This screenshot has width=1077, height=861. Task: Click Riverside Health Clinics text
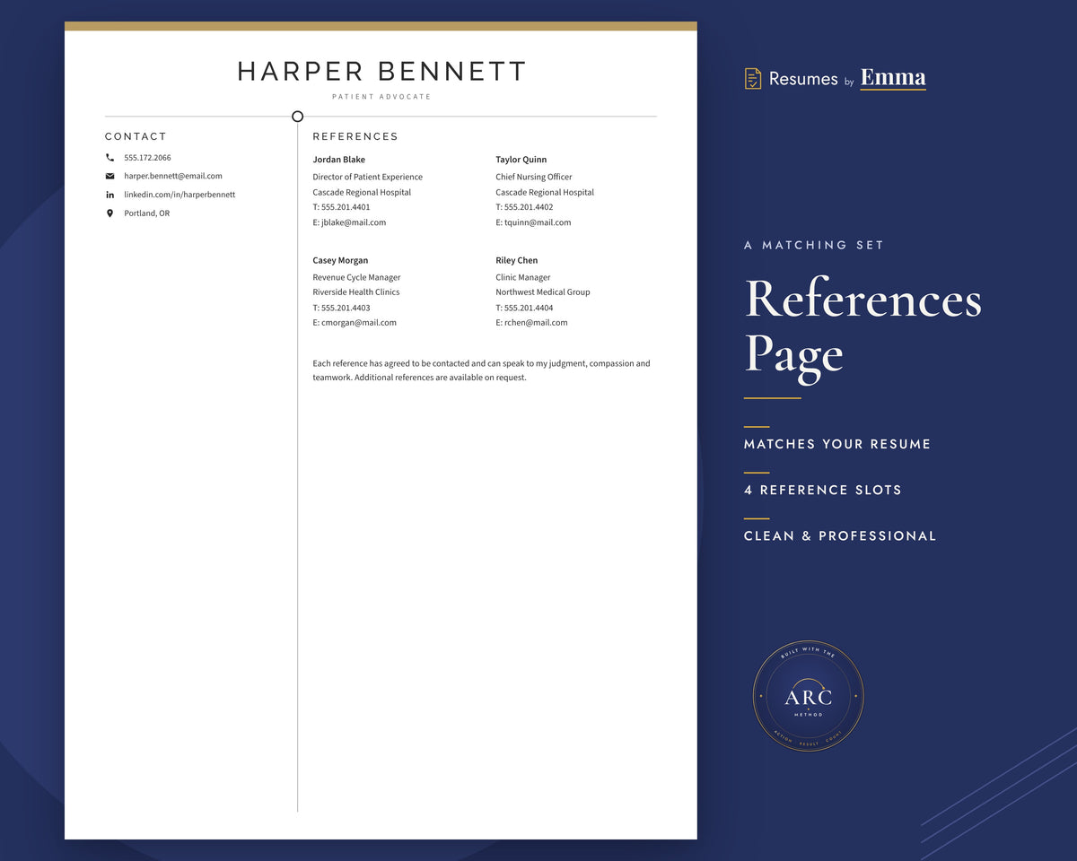[355, 292]
